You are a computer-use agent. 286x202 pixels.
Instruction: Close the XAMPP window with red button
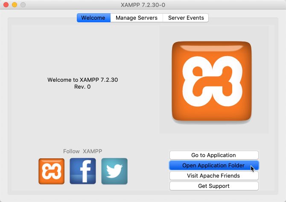click(6, 5)
